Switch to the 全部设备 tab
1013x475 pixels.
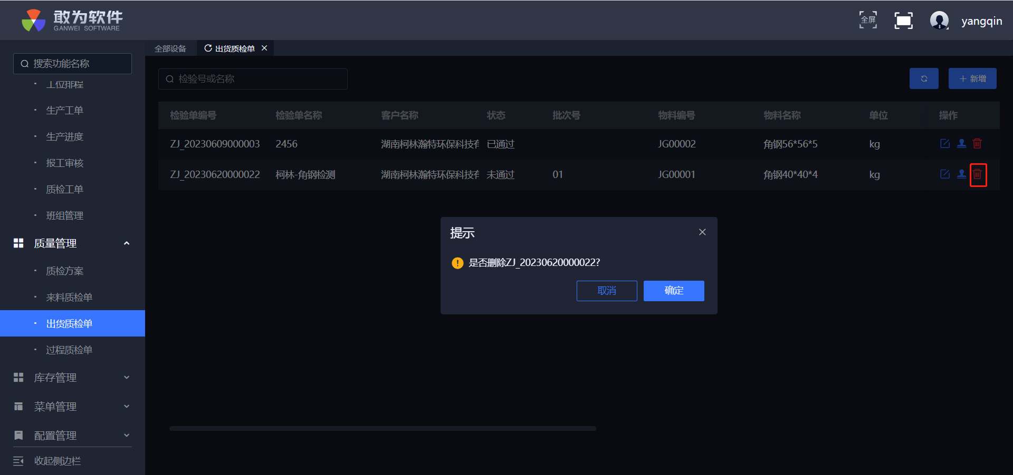coord(170,48)
